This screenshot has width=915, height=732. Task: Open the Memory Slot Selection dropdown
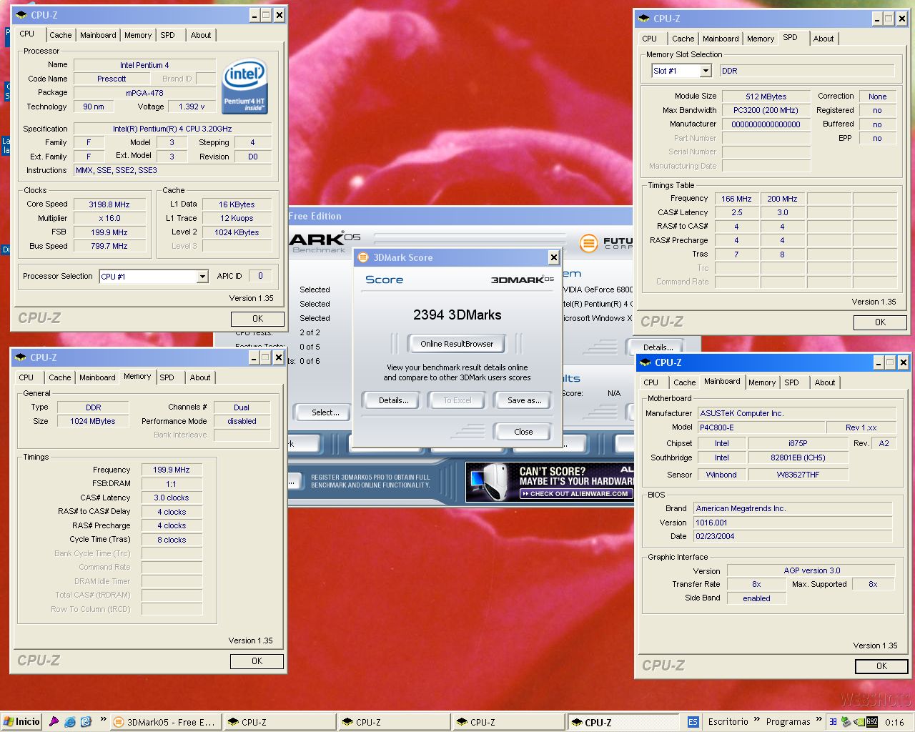[x=706, y=71]
